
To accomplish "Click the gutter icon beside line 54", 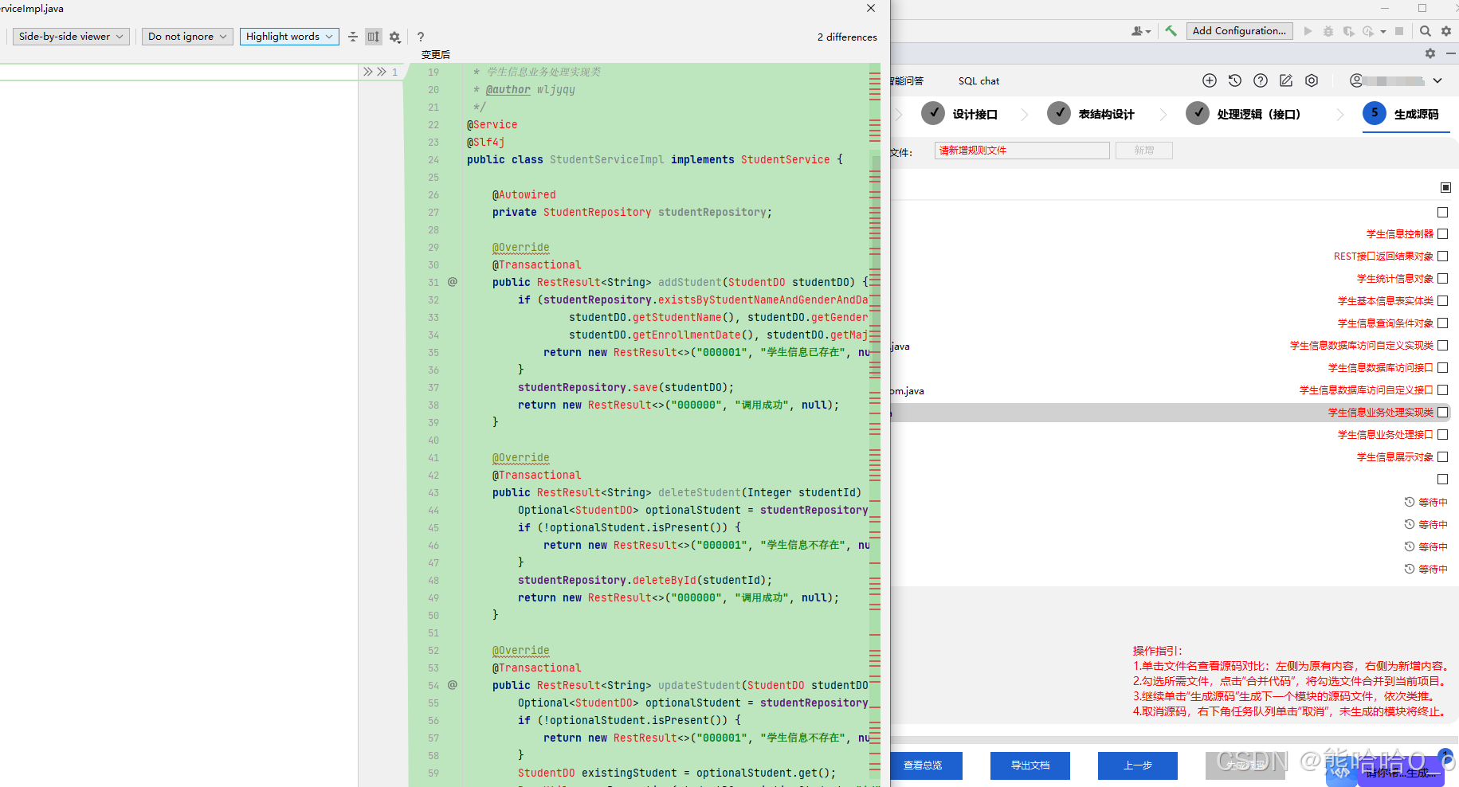I will click(453, 685).
